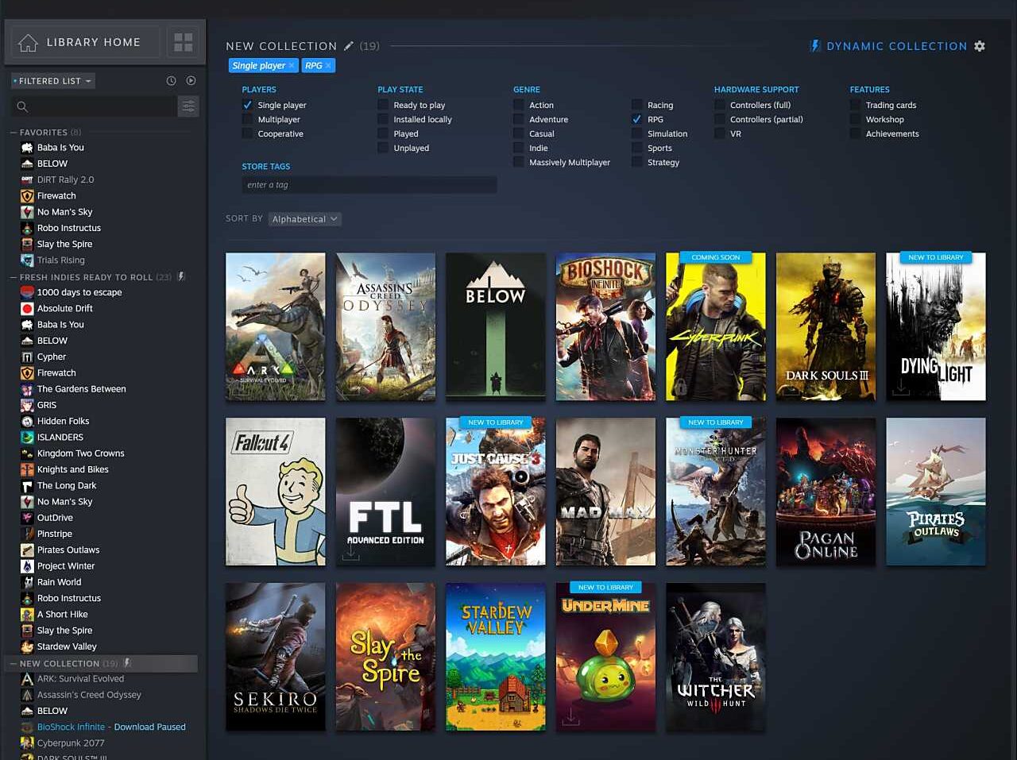Click the Pirates Outlaws sidebar icon
This screenshot has height=760, width=1017.
pyautogui.click(x=27, y=550)
